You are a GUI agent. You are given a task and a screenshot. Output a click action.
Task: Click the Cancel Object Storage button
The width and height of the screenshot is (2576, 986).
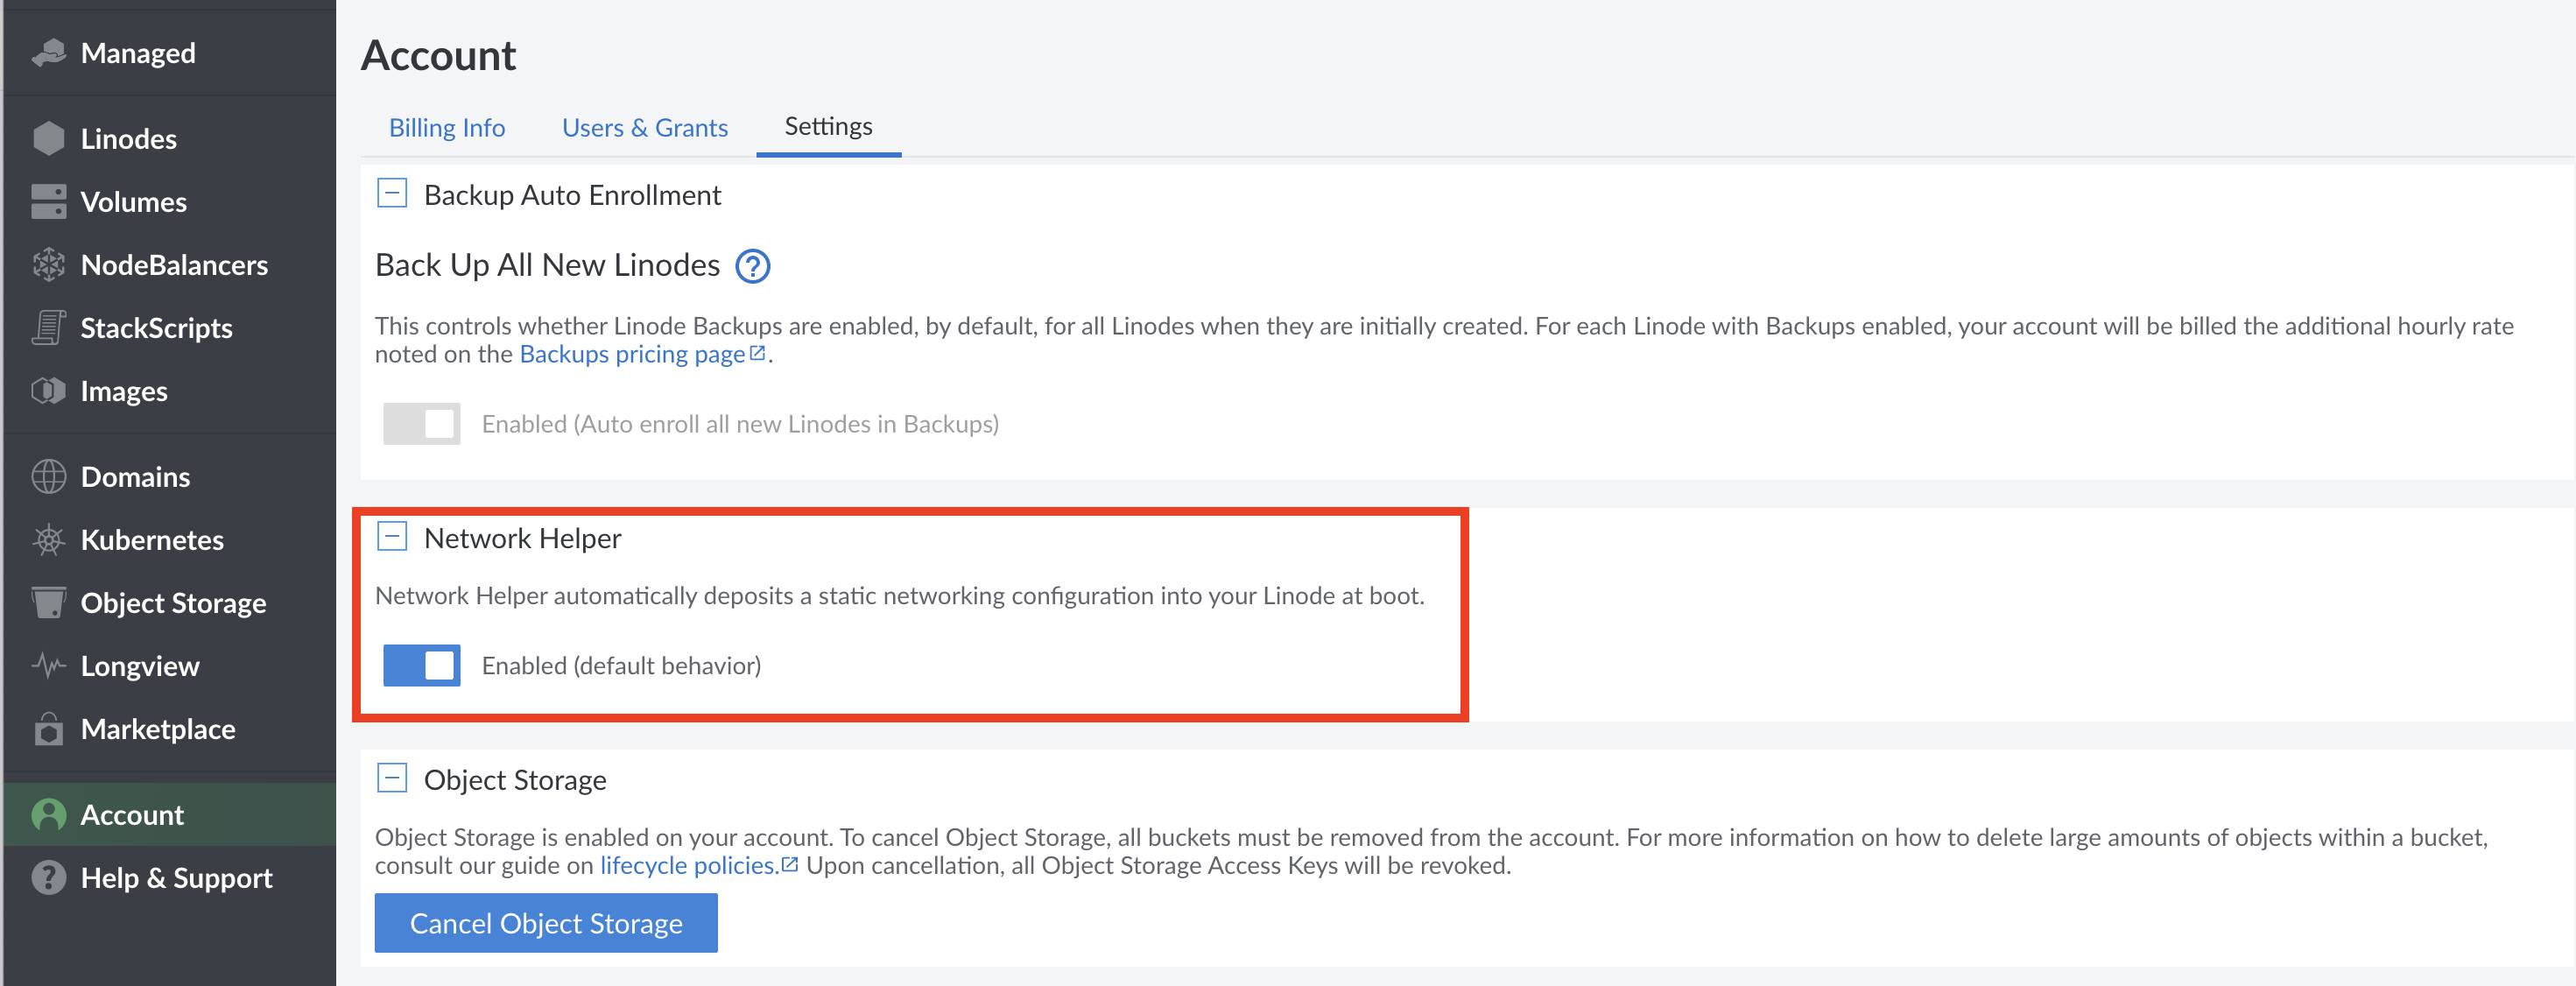[545, 922]
